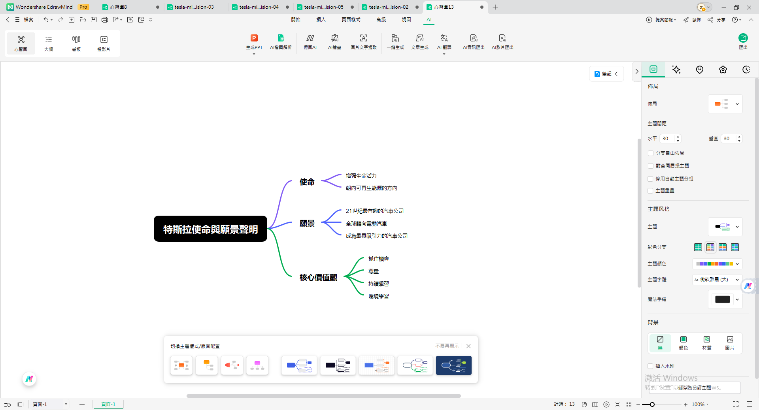Enable the 分支自由佈局 checkbox
This screenshot has height=410, width=759.
[651, 153]
